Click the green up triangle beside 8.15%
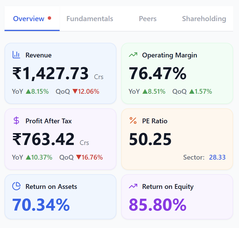The height and width of the screenshot is (228, 239). (x=28, y=91)
